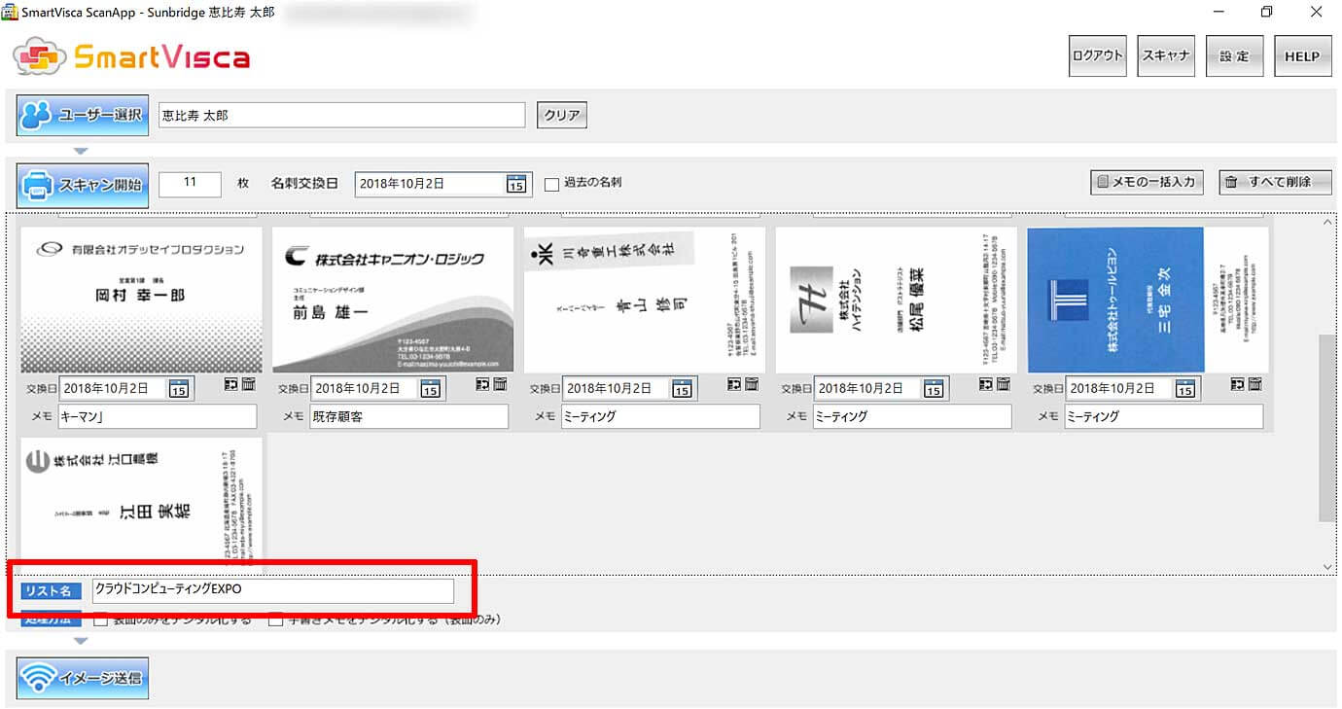Click the リスト名 label
Screen dimensions: 1342x709
point(52,590)
